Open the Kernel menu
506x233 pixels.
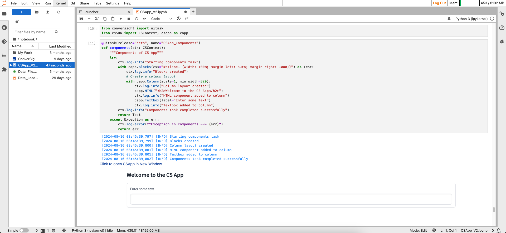click(x=61, y=3)
